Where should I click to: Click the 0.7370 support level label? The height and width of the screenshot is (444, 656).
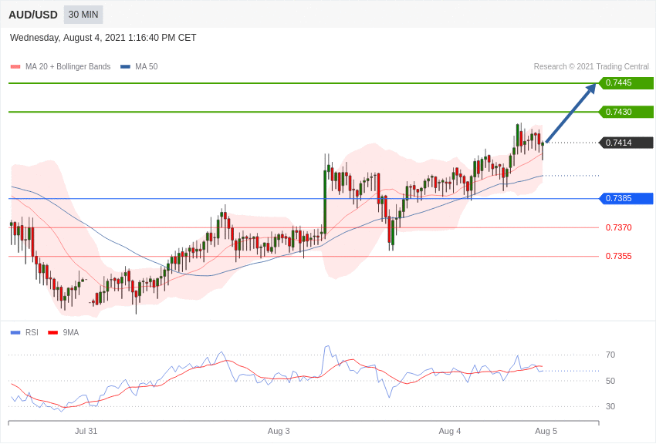pos(618,227)
